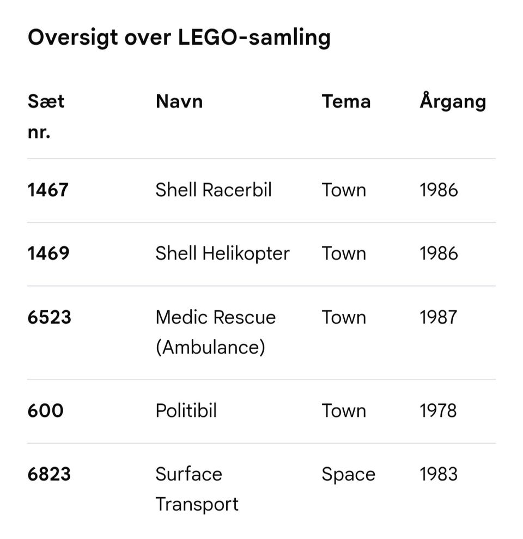This screenshot has width=523, height=539.
Task: Click the year 1983 cell
Action: [438, 474]
